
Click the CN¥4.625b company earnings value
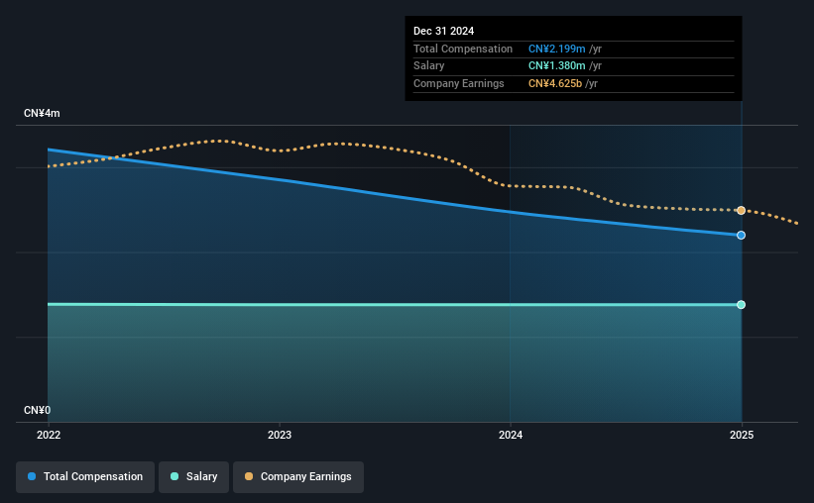point(555,83)
